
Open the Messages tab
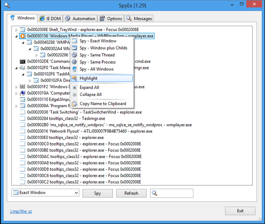139,19
